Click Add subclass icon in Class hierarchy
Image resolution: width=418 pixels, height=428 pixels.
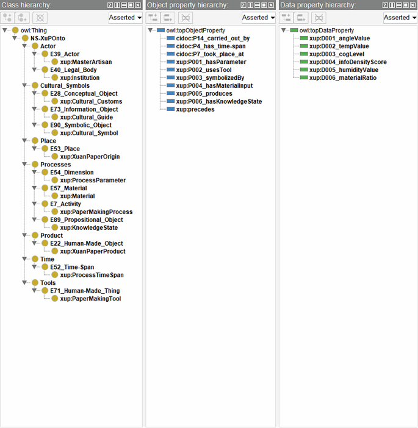(x=9, y=18)
